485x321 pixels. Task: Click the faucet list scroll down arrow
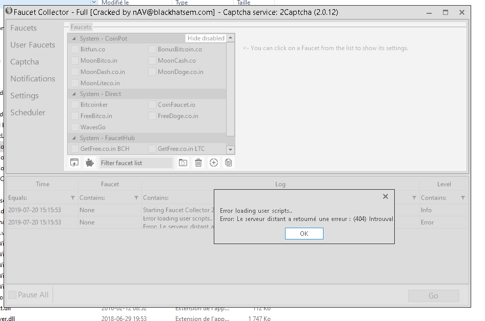tap(230, 150)
